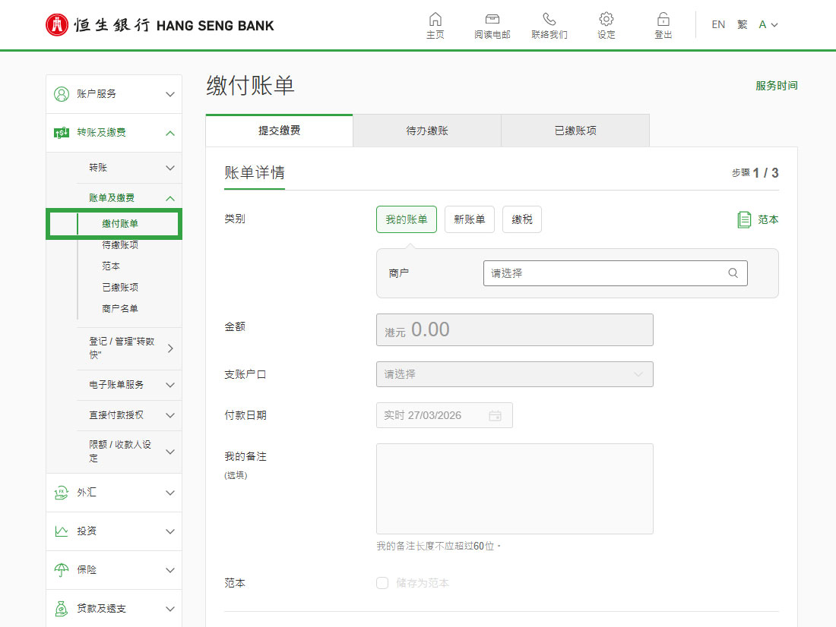The image size is (836, 627).
Task: Click the 登出 lock icon
Action: 663,20
